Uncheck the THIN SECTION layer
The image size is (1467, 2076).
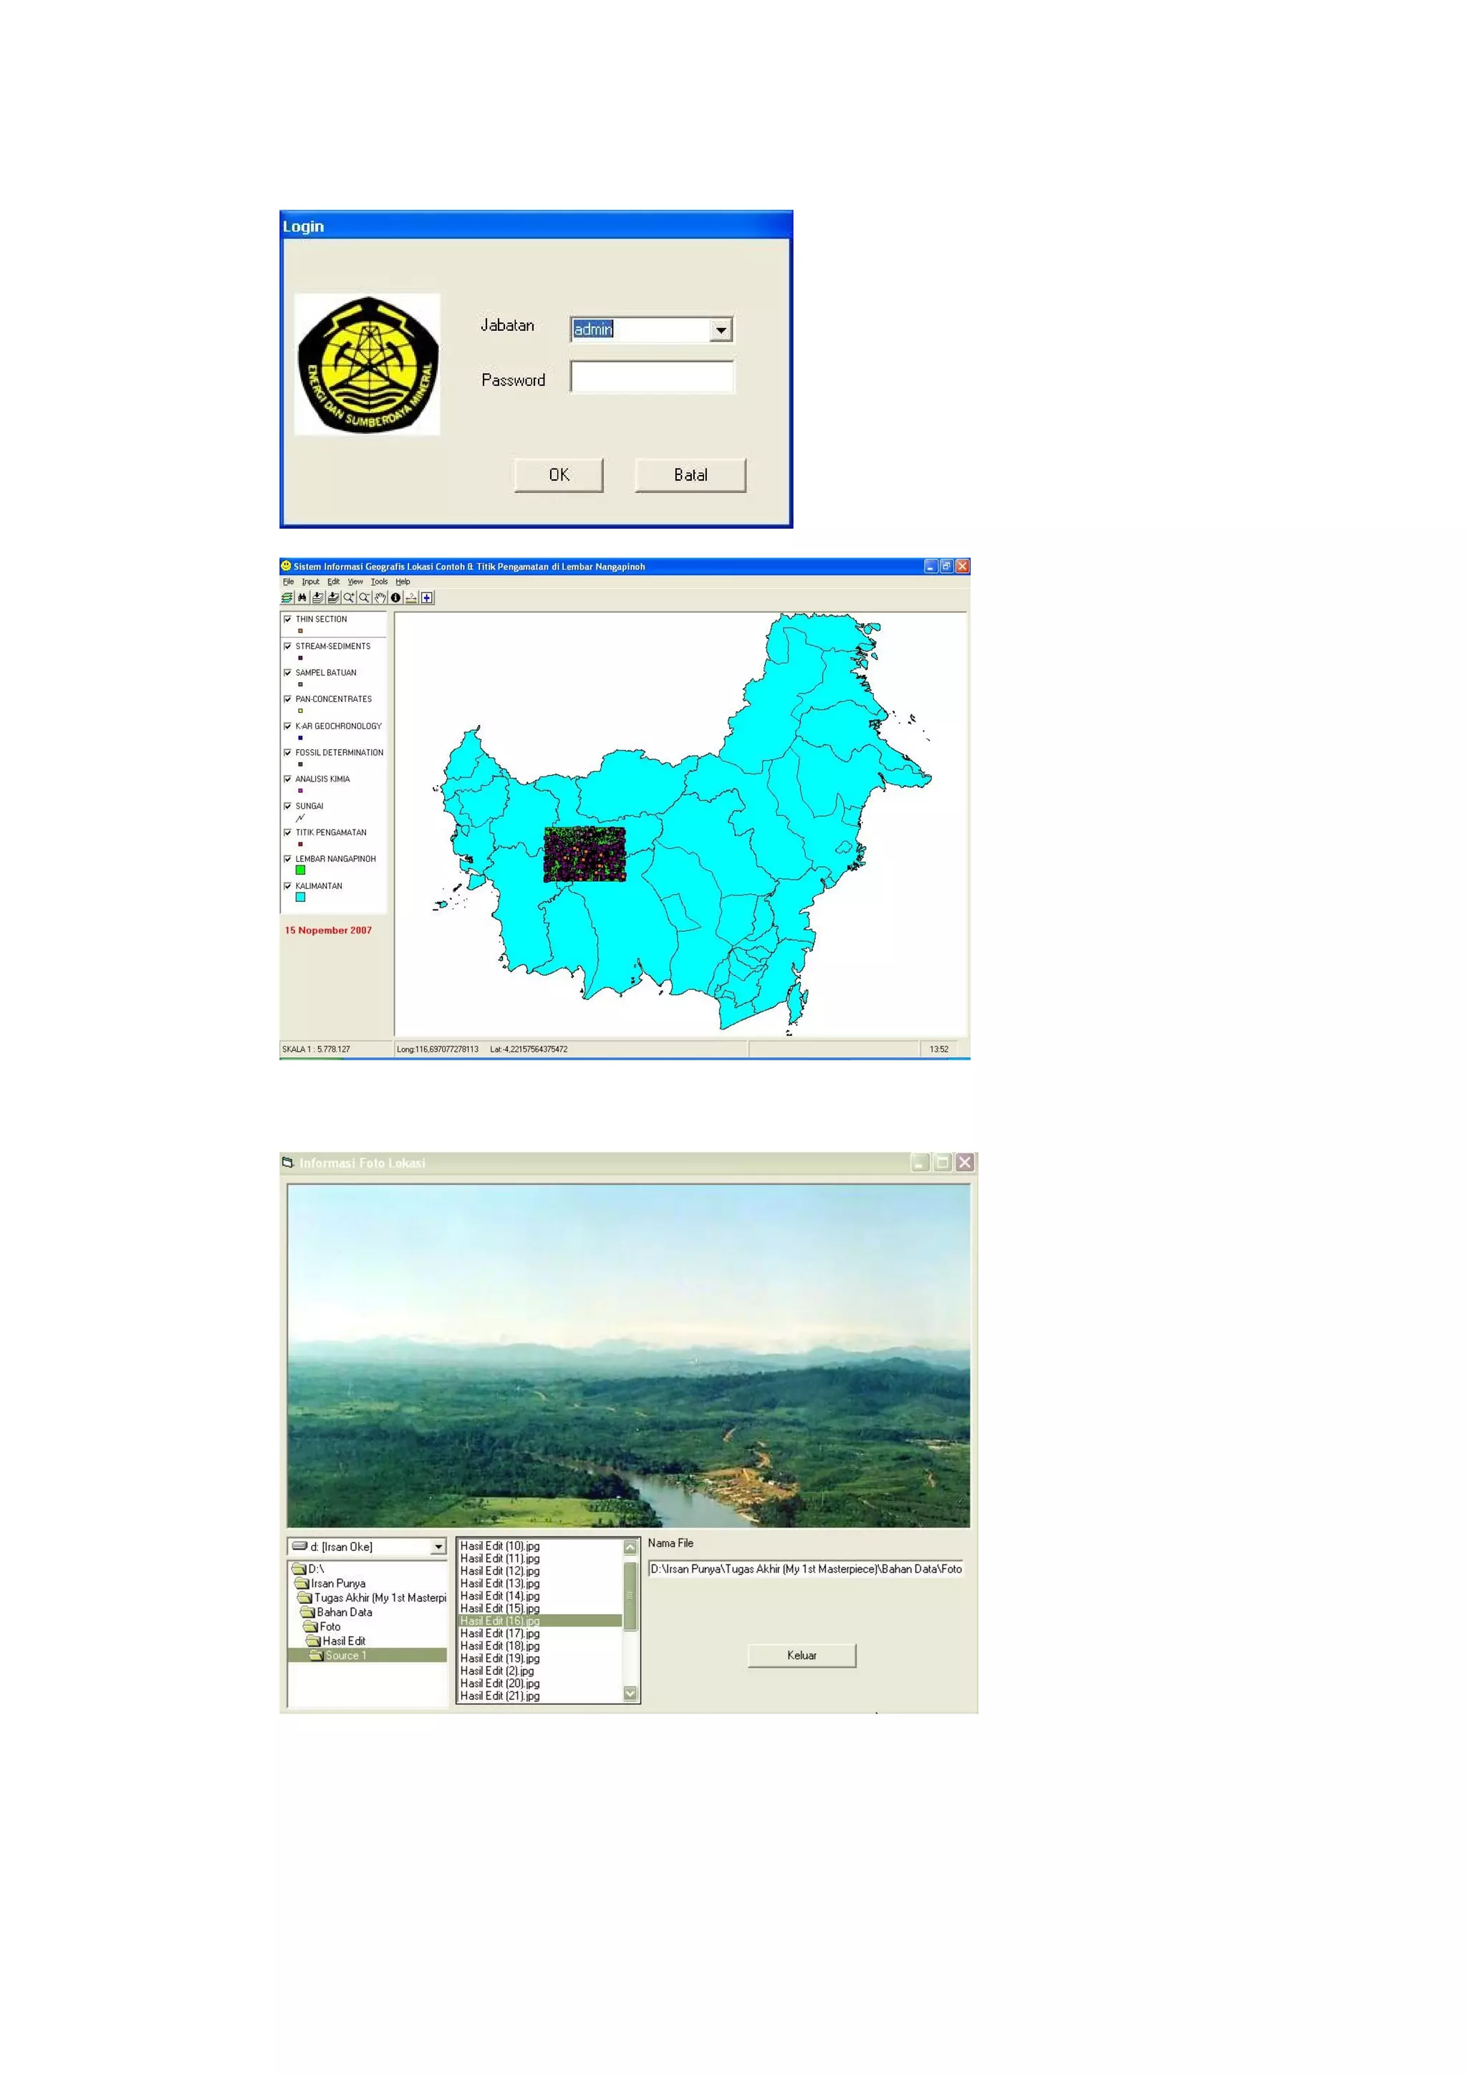[x=287, y=620]
